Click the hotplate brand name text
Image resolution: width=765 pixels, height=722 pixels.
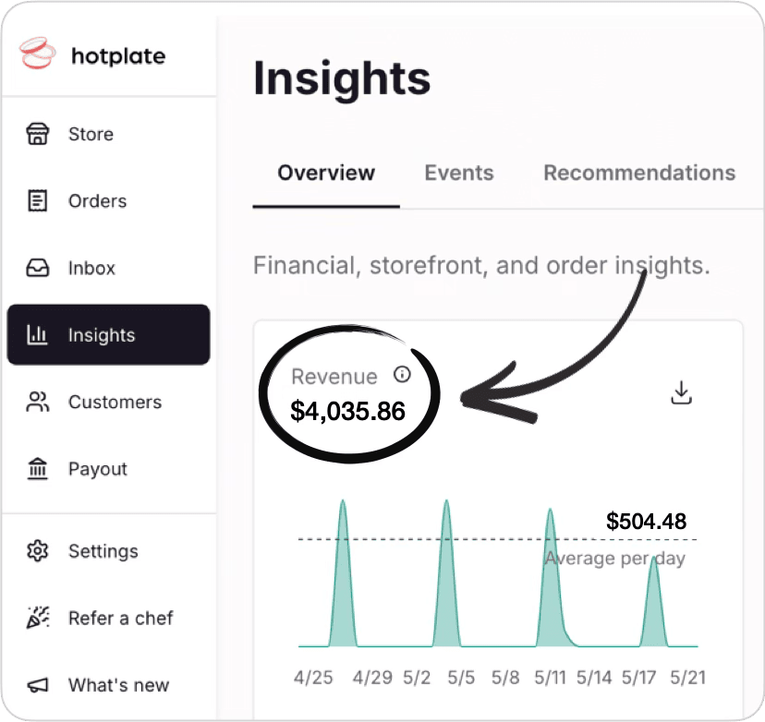click(x=118, y=55)
